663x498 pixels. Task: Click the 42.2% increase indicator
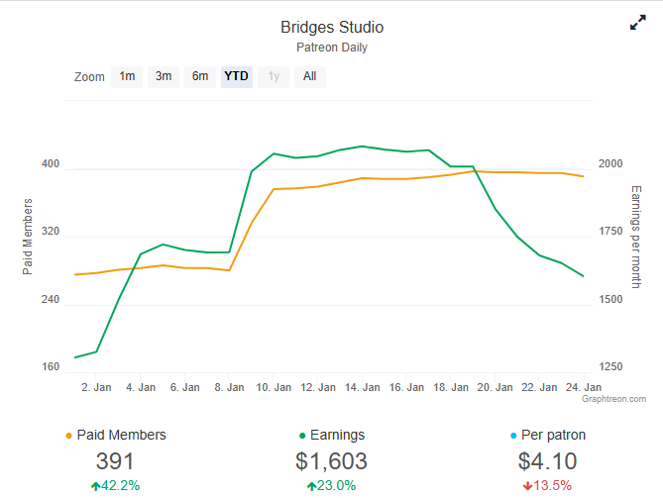(115, 486)
